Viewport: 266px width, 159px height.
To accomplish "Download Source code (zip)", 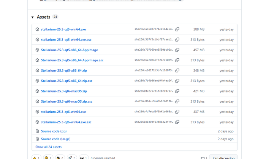I will [x=54, y=131].
